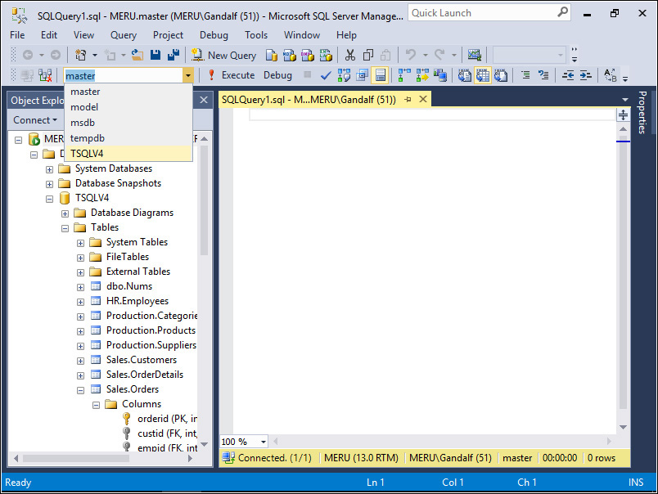This screenshot has width=658, height=494.
Task: Toggle the Debug toolbar button
Action: [x=277, y=75]
